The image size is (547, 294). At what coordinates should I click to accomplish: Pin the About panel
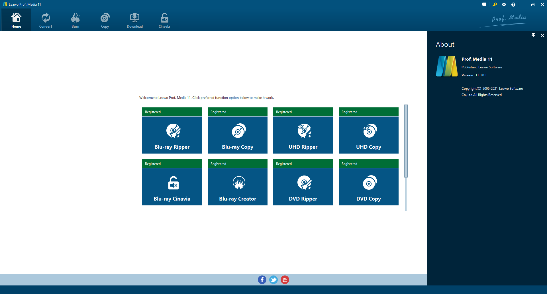pos(533,35)
